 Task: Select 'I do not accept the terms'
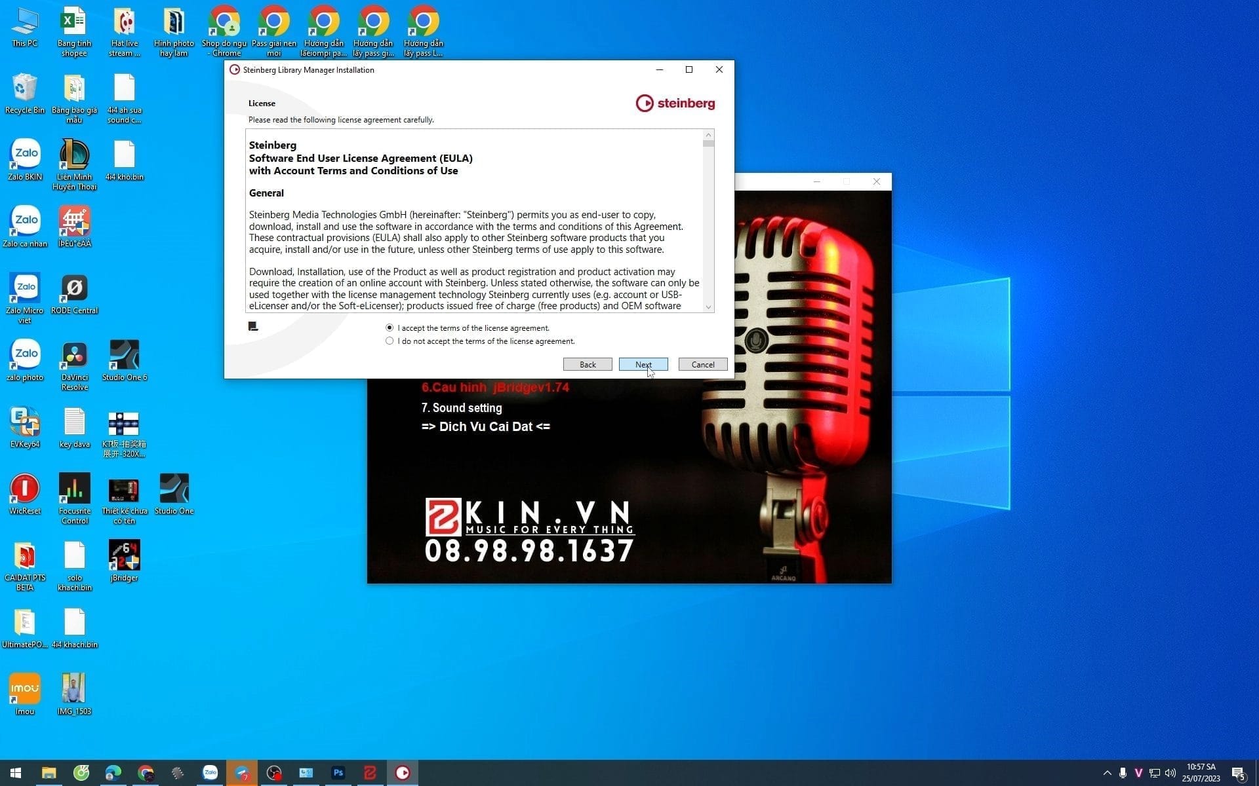pos(390,341)
